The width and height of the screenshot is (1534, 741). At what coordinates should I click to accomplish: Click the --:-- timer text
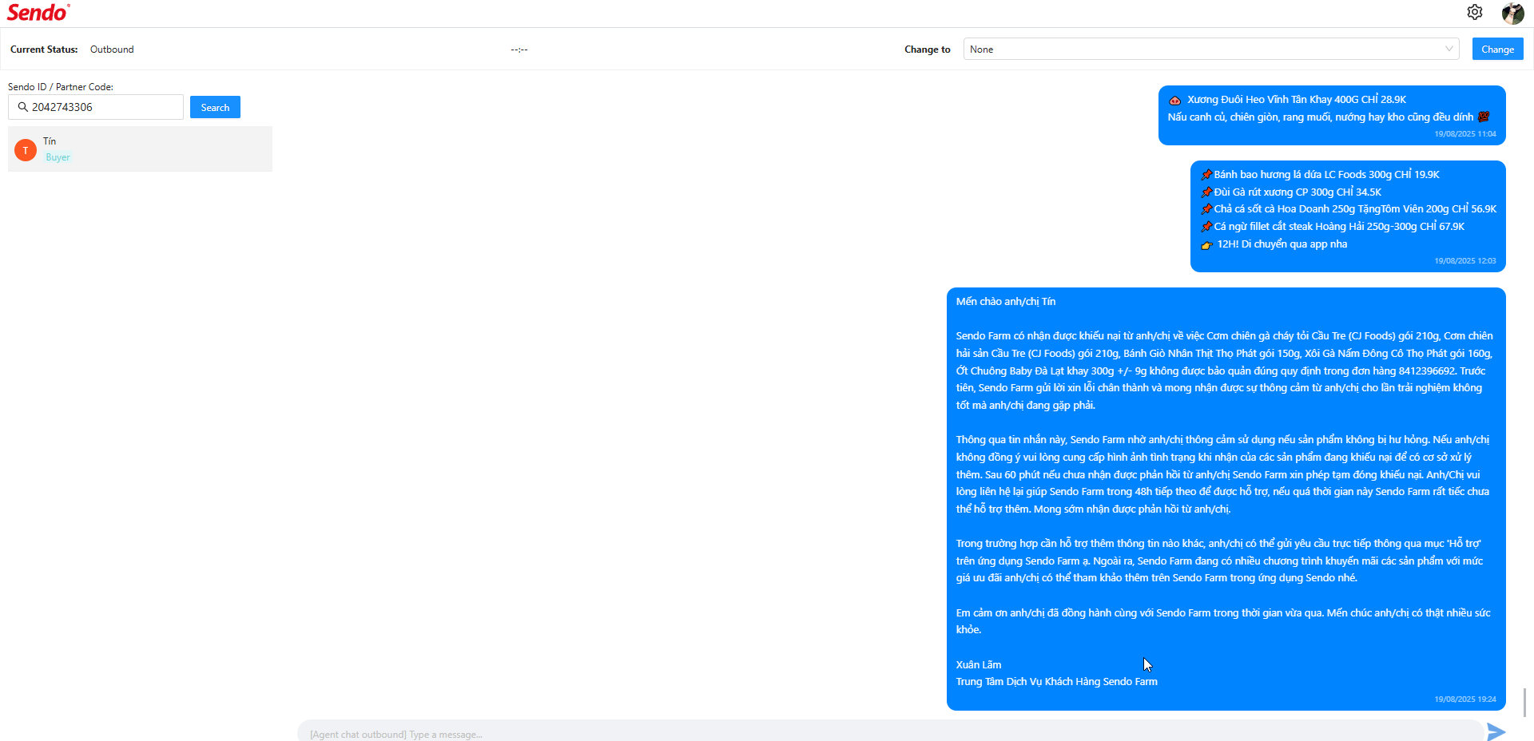coord(519,50)
